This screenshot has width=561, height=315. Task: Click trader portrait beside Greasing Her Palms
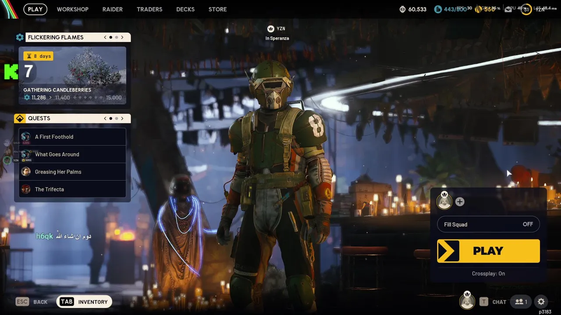click(26, 171)
